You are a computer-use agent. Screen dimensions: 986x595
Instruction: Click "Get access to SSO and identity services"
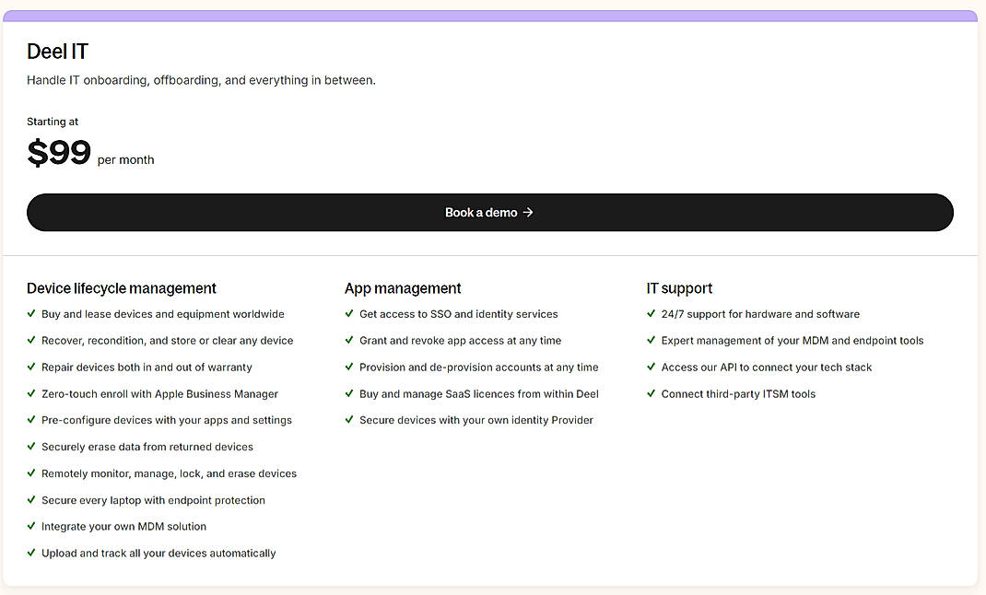pyautogui.click(x=458, y=314)
